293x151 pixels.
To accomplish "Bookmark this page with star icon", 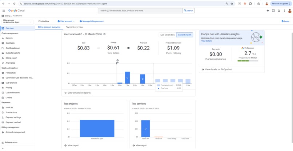I will (232, 4).
